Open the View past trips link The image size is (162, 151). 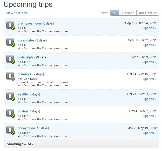click(17, 13)
